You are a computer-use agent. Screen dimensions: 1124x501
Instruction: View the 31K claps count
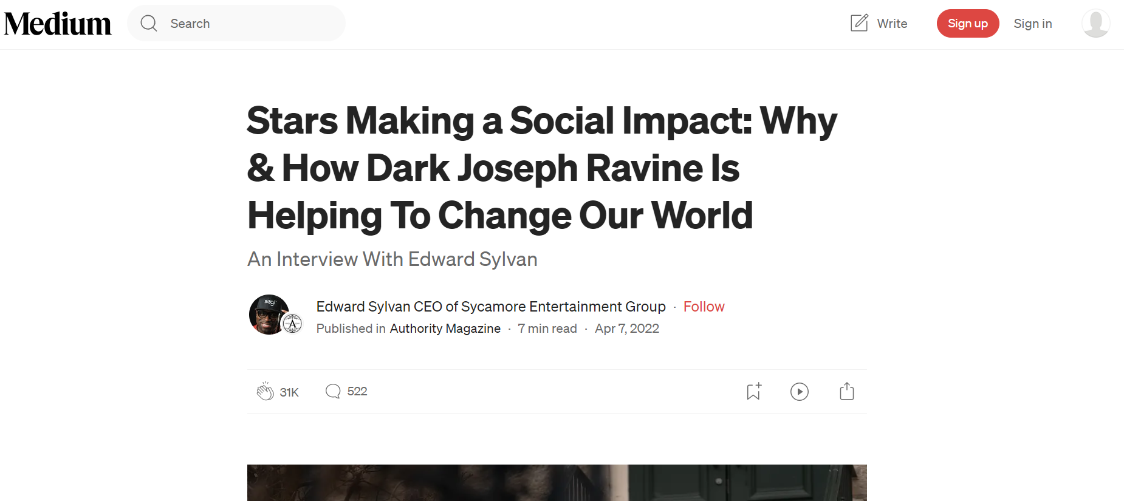click(289, 392)
